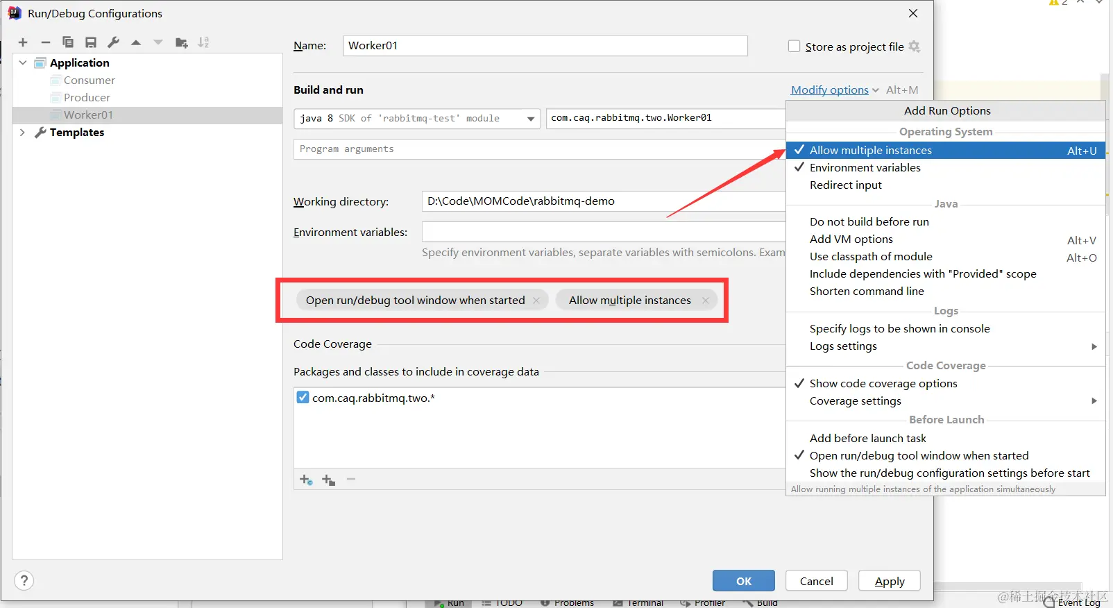Open Profiler tool window tab behind dialog
The image size is (1113, 608).
[703, 602]
